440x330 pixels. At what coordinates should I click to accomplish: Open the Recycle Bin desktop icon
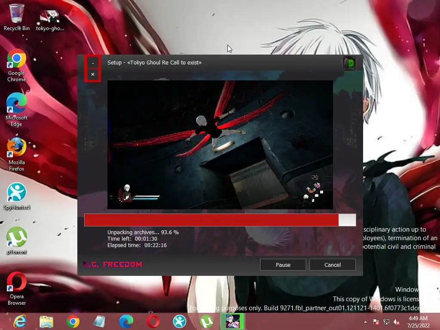click(x=17, y=17)
